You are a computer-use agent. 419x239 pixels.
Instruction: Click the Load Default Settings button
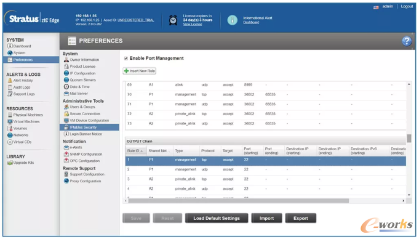(217, 218)
